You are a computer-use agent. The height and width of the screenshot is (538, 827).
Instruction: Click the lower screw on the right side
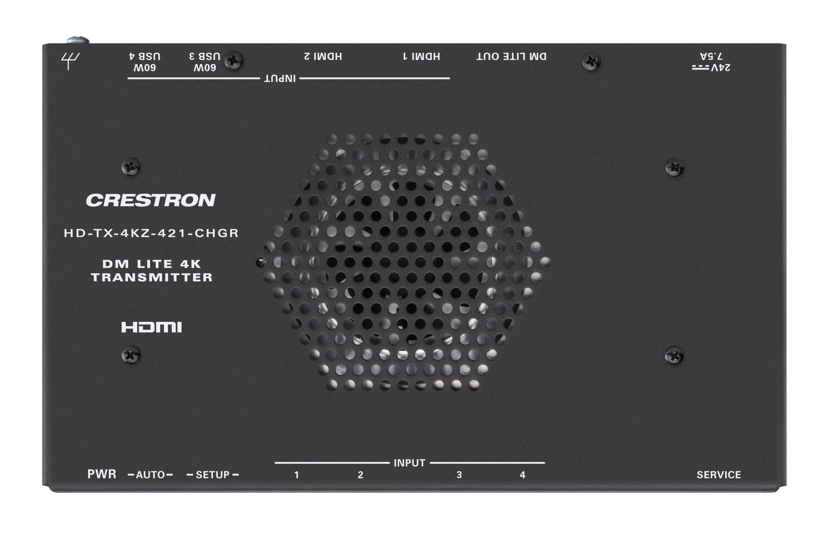tap(674, 356)
